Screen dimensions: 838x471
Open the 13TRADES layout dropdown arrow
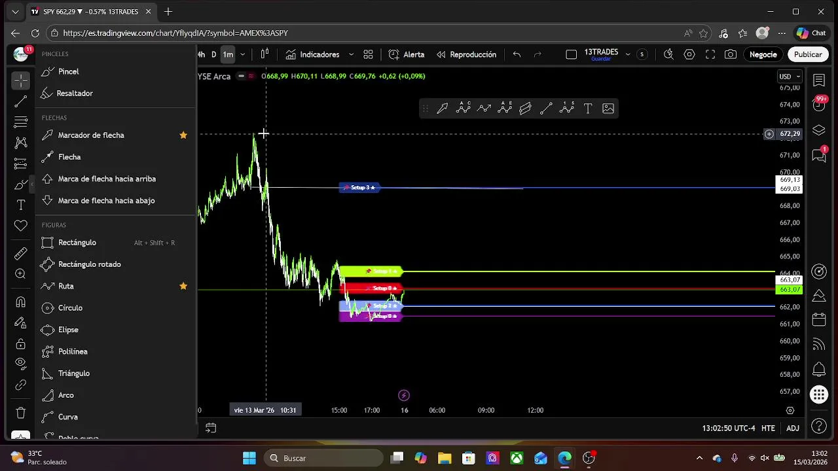(628, 54)
